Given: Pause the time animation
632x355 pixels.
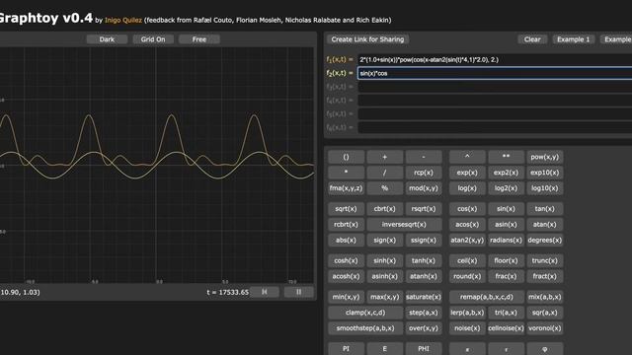Looking at the screenshot, I should (x=298, y=292).
